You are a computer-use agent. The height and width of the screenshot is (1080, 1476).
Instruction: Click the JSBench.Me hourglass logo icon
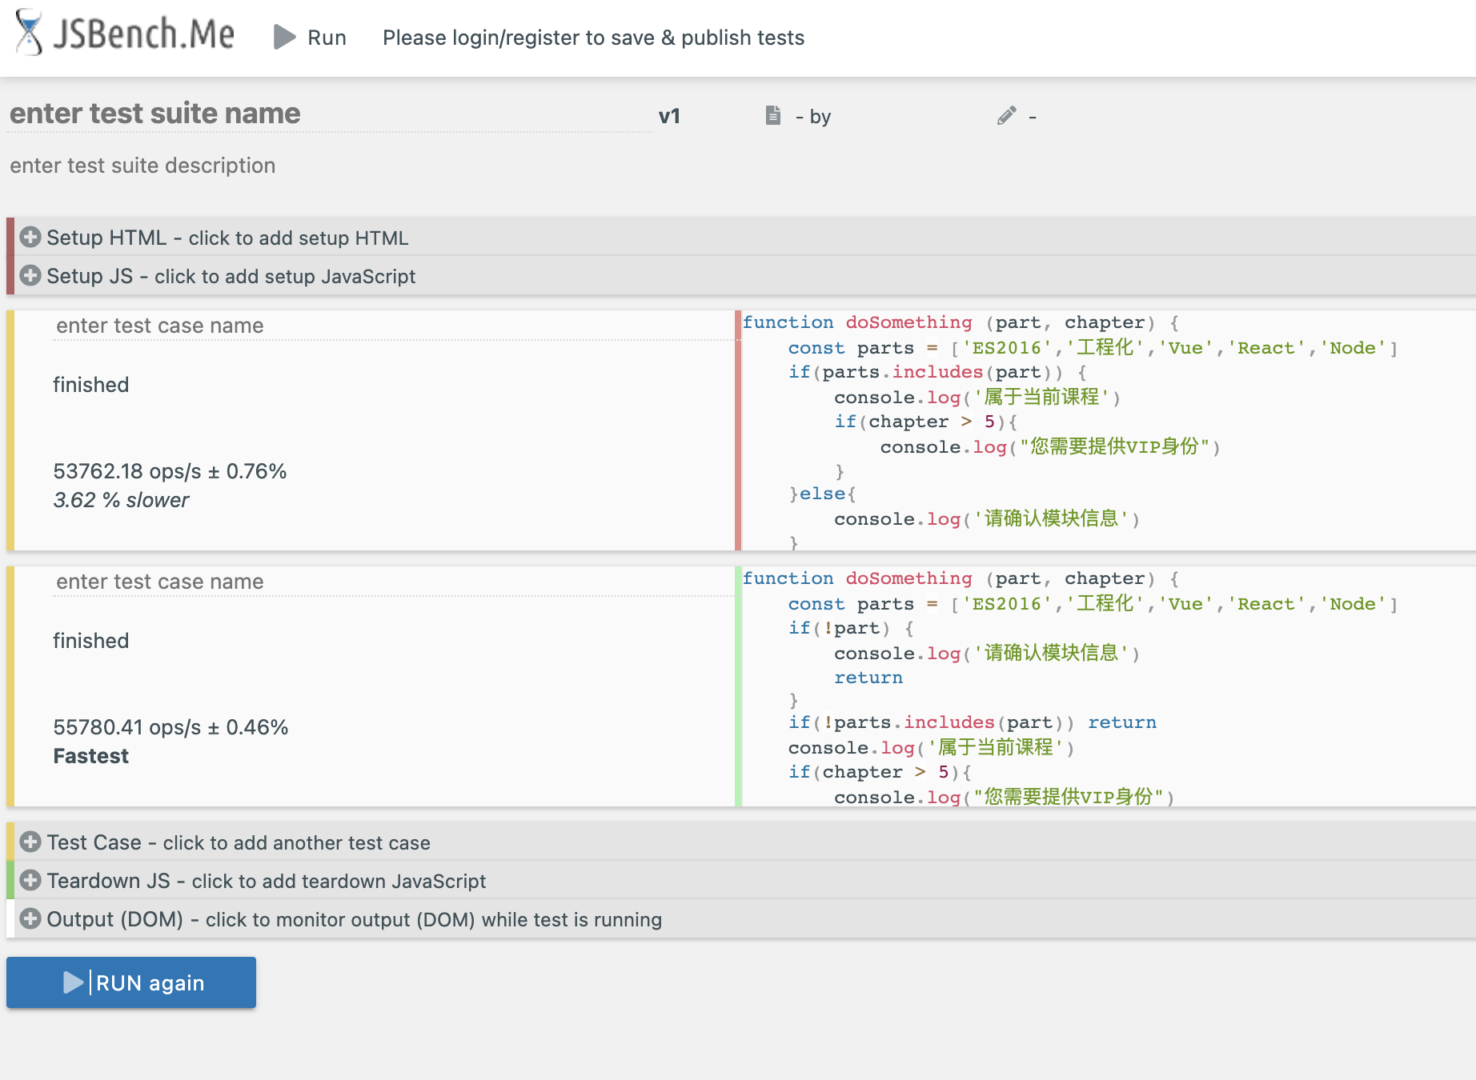(x=30, y=34)
